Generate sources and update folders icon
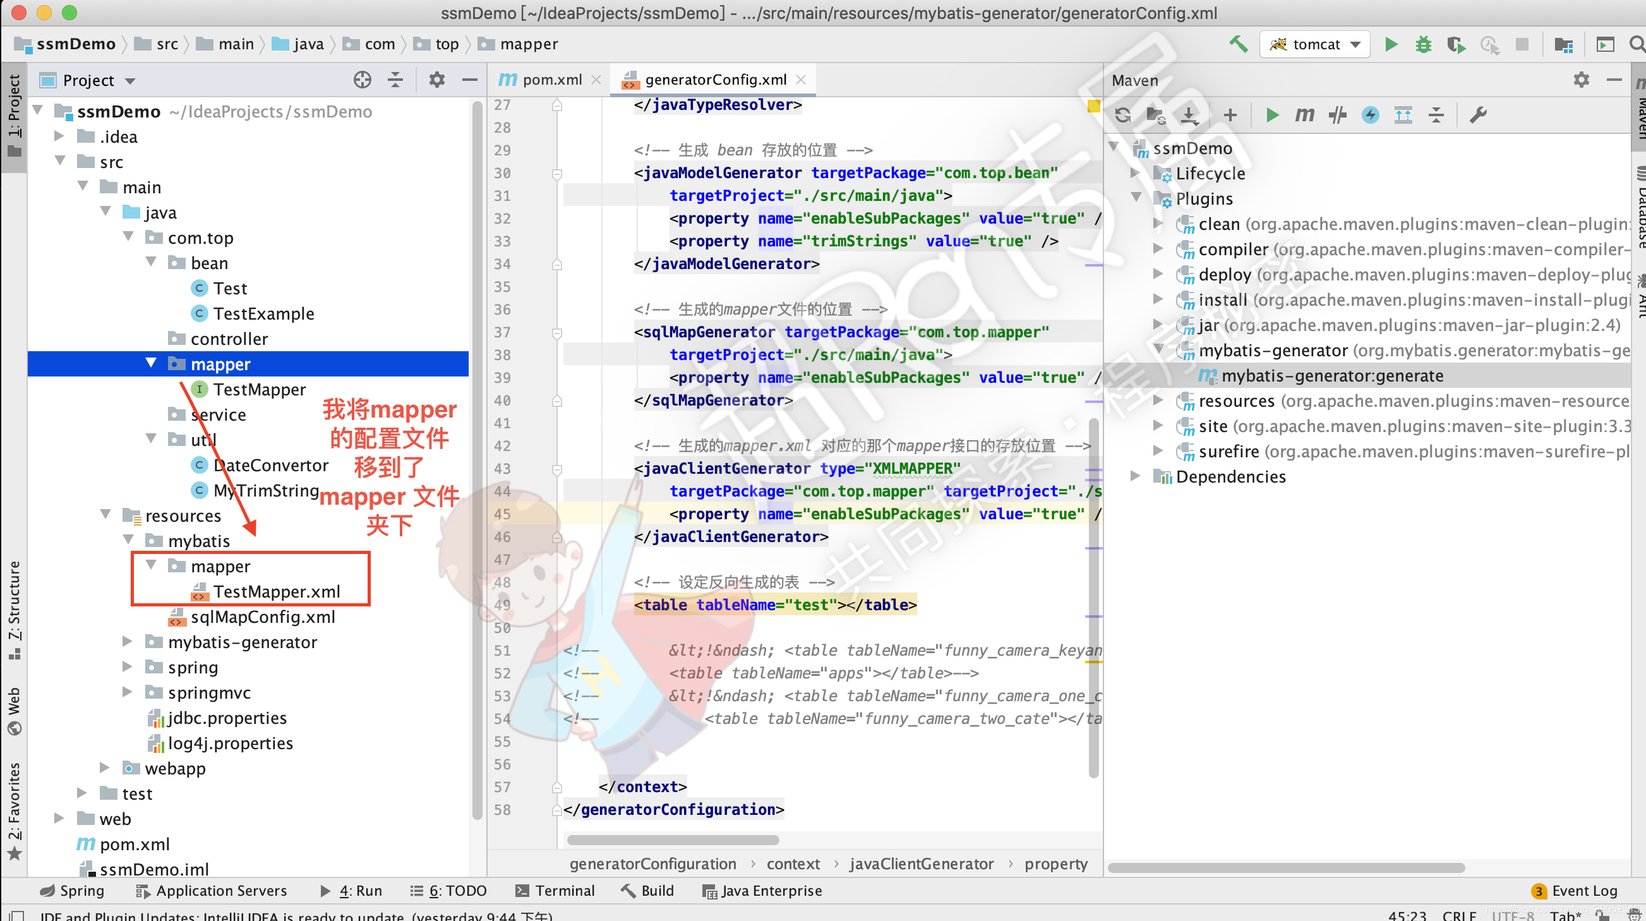 tap(1155, 115)
